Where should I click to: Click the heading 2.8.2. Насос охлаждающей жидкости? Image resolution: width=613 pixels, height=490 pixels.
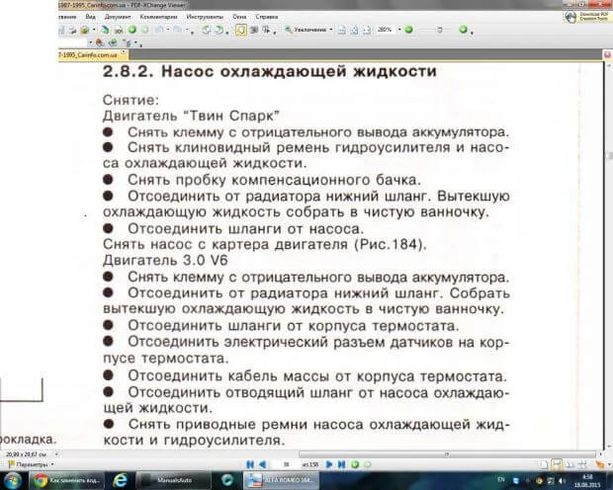point(269,71)
